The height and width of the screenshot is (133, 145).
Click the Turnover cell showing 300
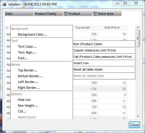tap(86, 95)
